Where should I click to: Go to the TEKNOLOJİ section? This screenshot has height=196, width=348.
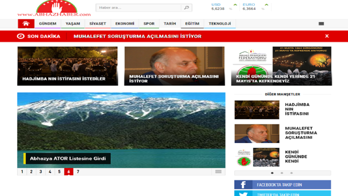pos(220,24)
